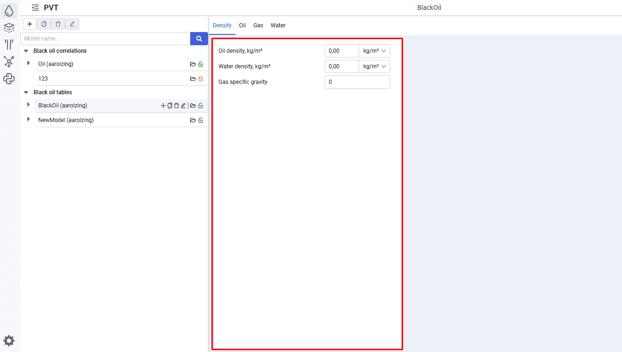Open folder icon on 123 row
622x352 pixels.
pyautogui.click(x=193, y=79)
